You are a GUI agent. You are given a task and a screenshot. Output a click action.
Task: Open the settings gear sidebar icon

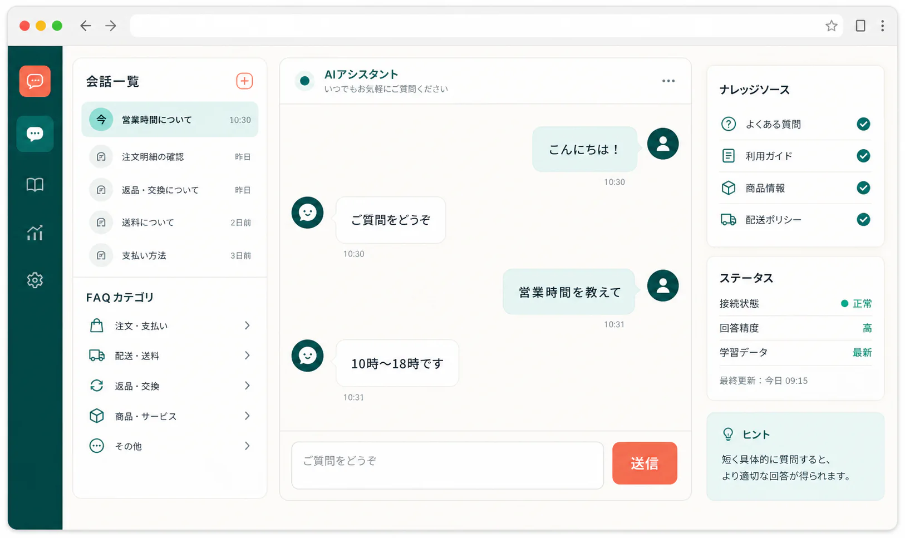[35, 280]
